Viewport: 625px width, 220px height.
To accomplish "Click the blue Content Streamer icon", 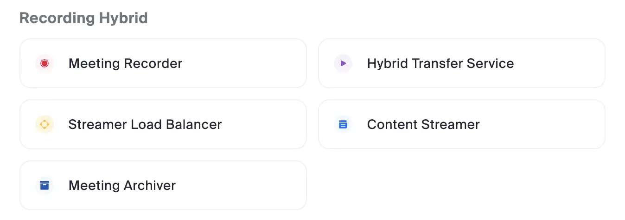I will click(x=343, y=124).
